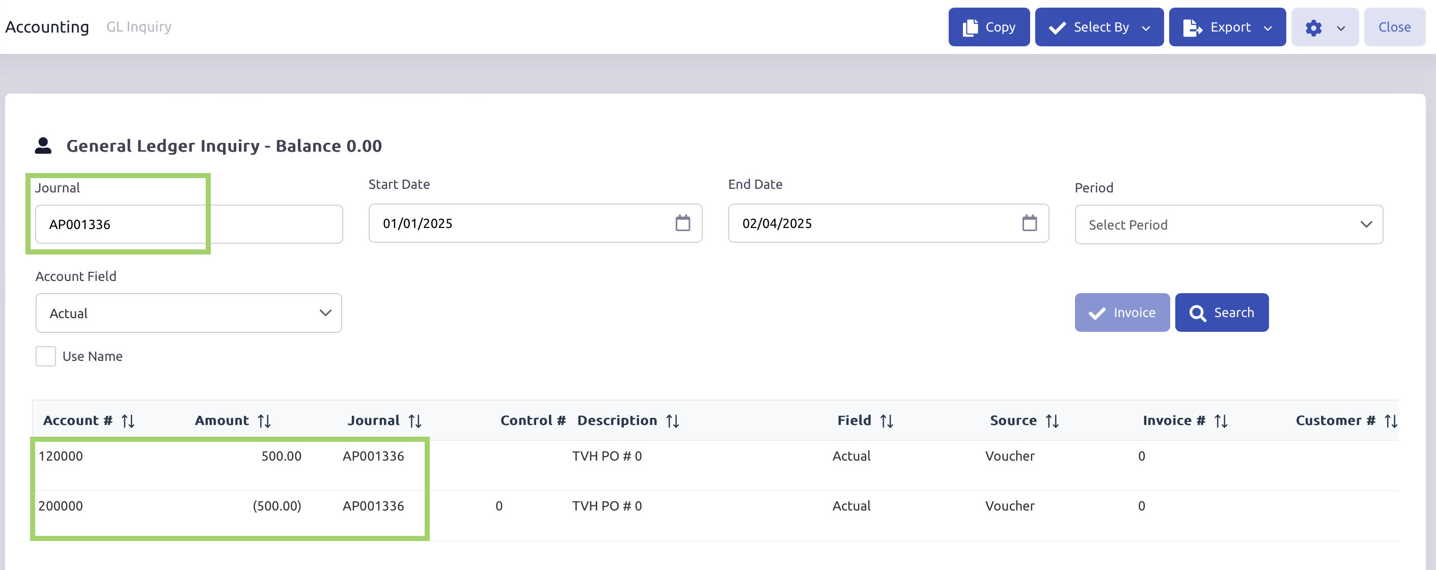Open the Select By menu

pos(1099,27)
